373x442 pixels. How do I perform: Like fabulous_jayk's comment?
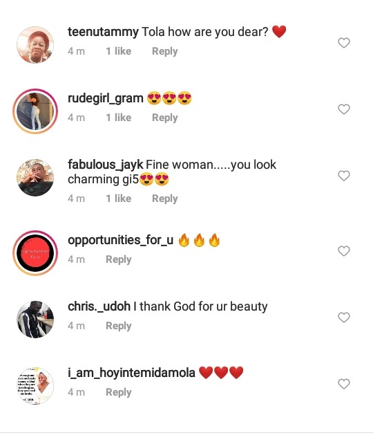344,176
